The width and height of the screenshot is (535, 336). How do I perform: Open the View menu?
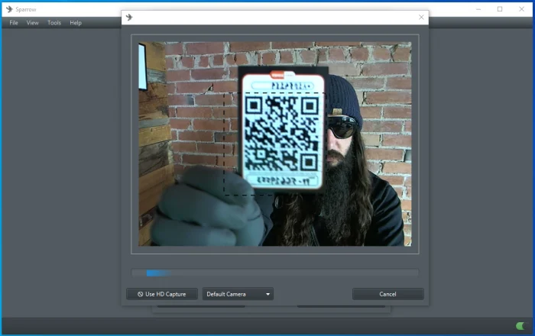click(x=33, y=23)
